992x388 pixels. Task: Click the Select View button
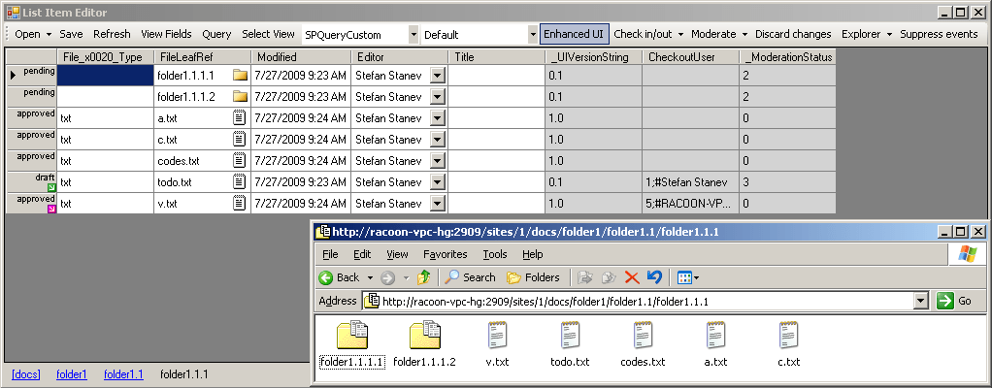coord(268,34)
